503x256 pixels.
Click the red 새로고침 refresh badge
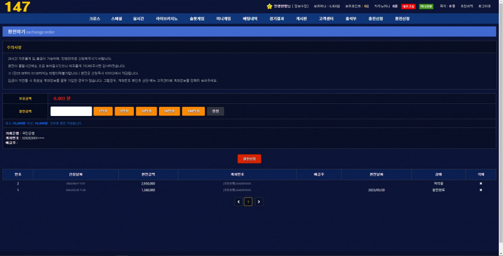(x=408, y=6)
